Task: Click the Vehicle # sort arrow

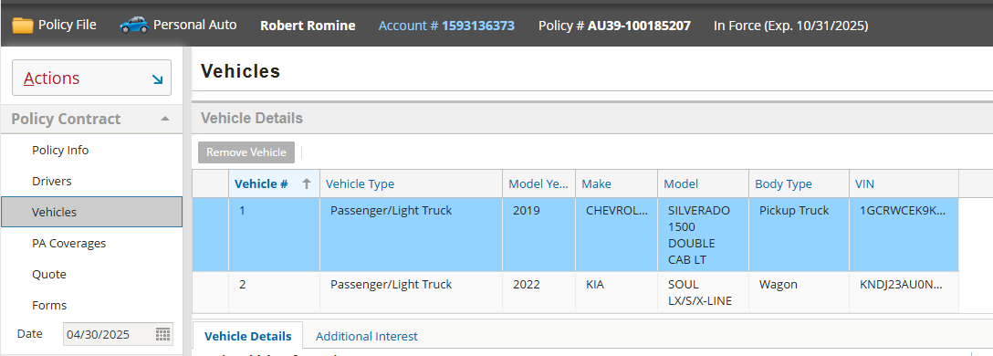Action: (x=307, y=183)
